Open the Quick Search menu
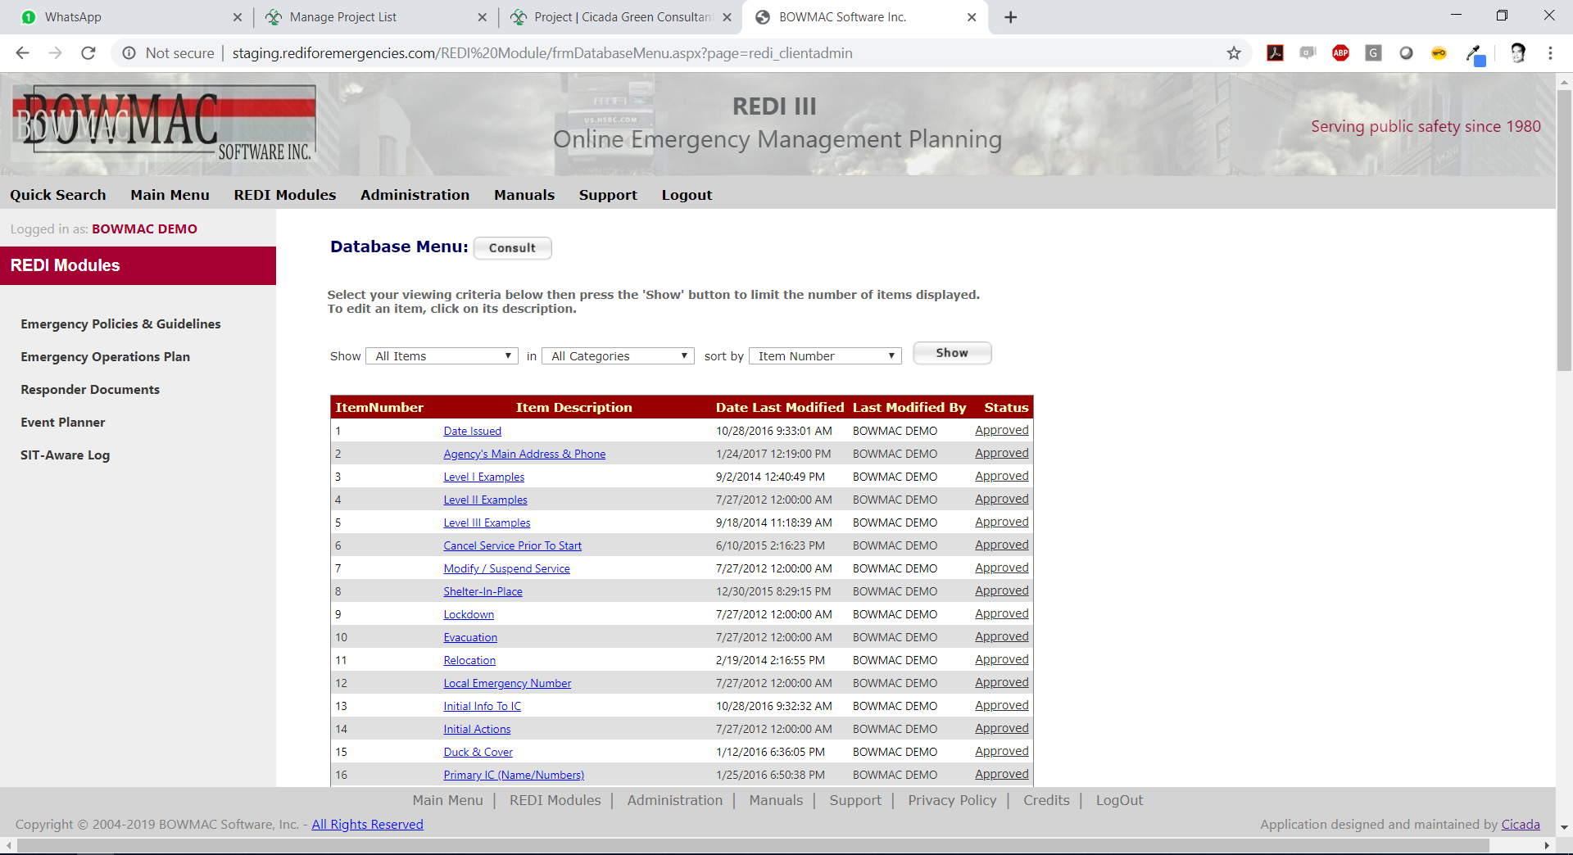 point(58,195)
